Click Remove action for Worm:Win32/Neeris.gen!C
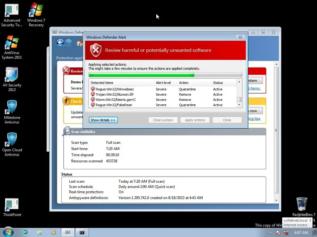Image resolution: width=317 pixels, height=237 pixels. [x=185, y=100]
